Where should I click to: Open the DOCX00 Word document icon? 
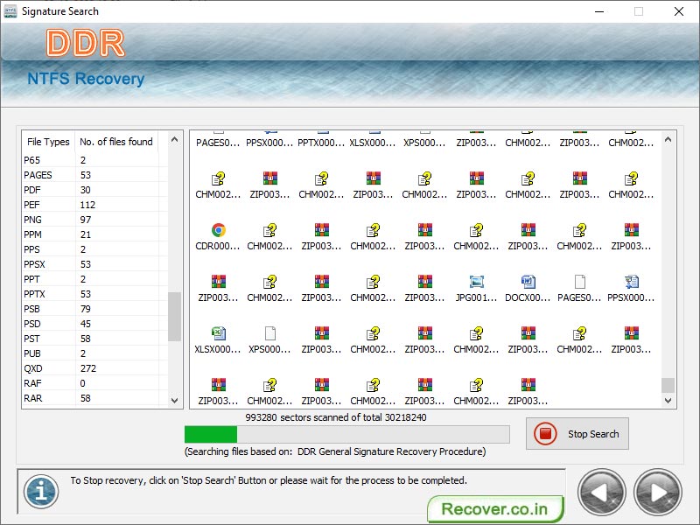point(528,283)
